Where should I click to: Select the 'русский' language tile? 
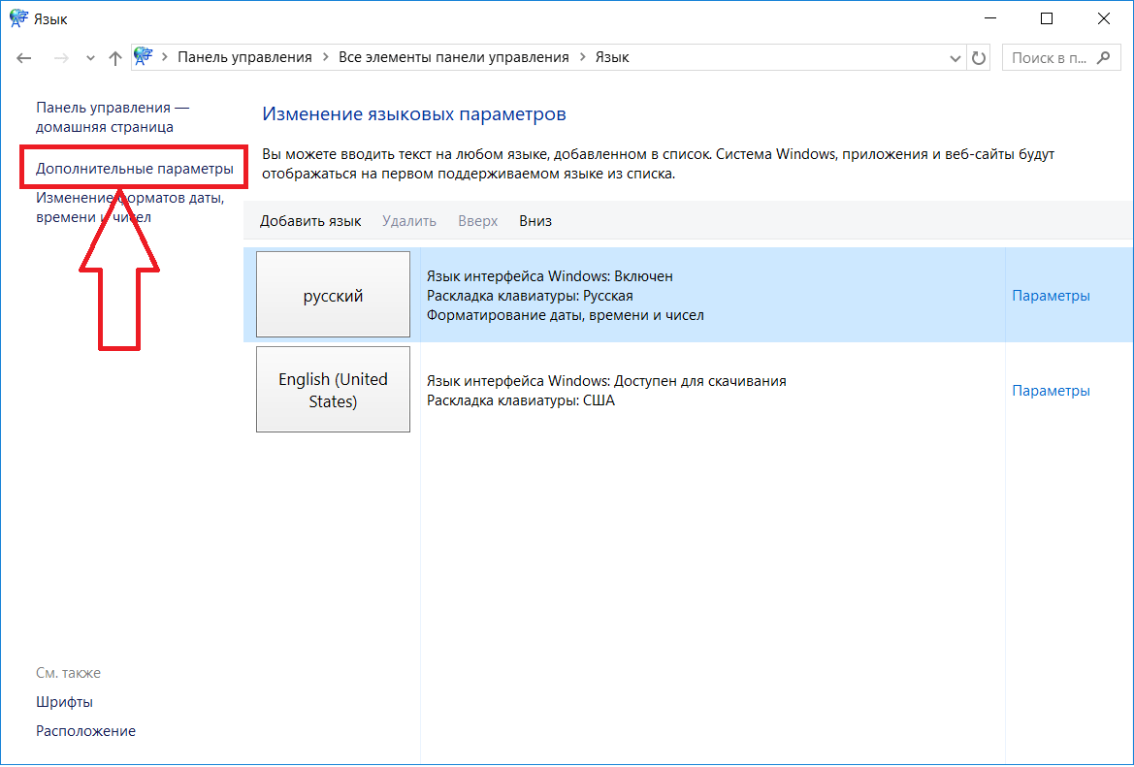[x=334, y=294]
